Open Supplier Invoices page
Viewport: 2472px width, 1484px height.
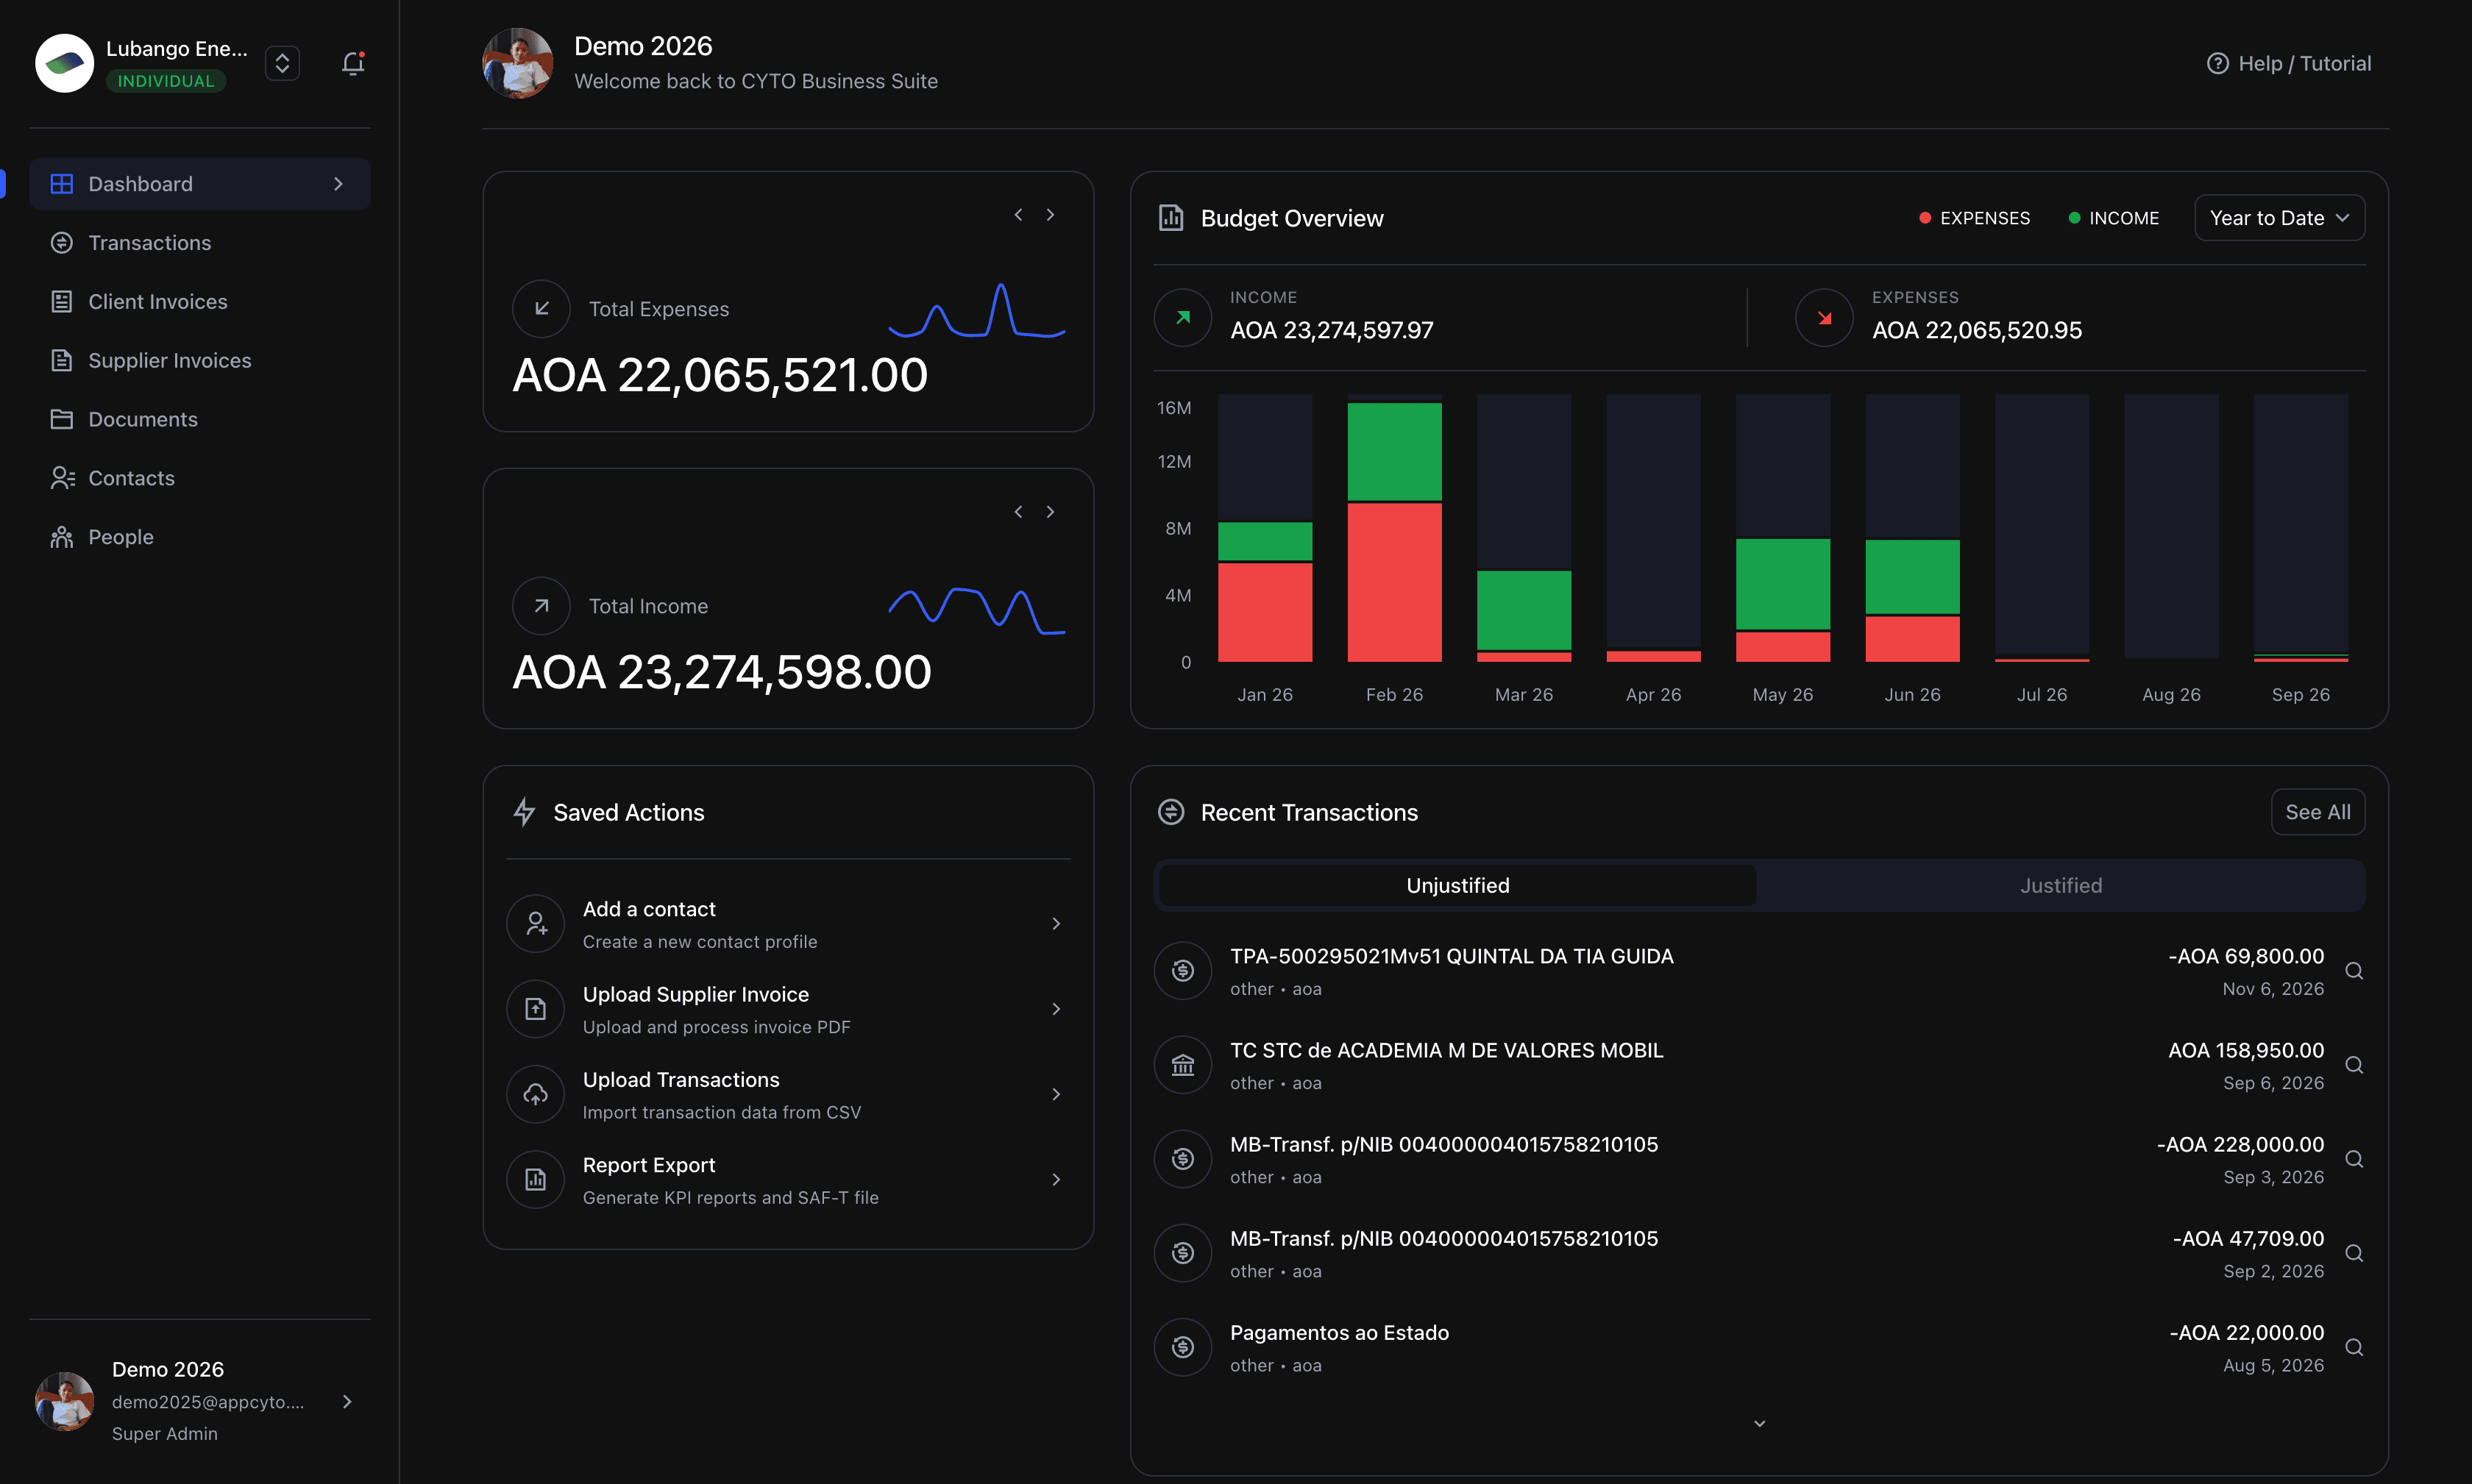[200, 360]
